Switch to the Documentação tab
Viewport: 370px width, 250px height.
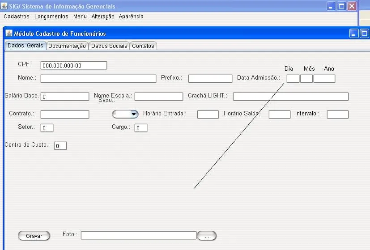click(x=67, y=46)
